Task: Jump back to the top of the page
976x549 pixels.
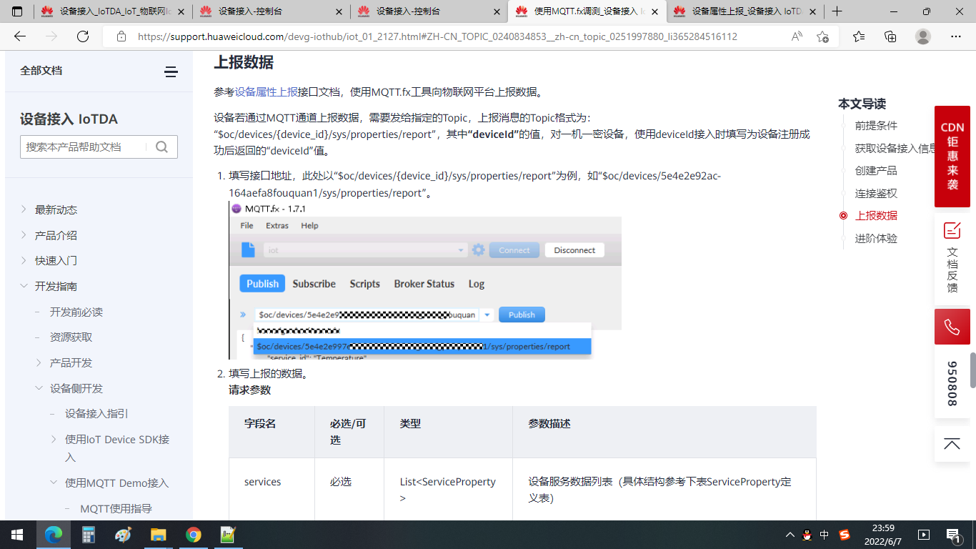Action: click(x=952, y=444)
